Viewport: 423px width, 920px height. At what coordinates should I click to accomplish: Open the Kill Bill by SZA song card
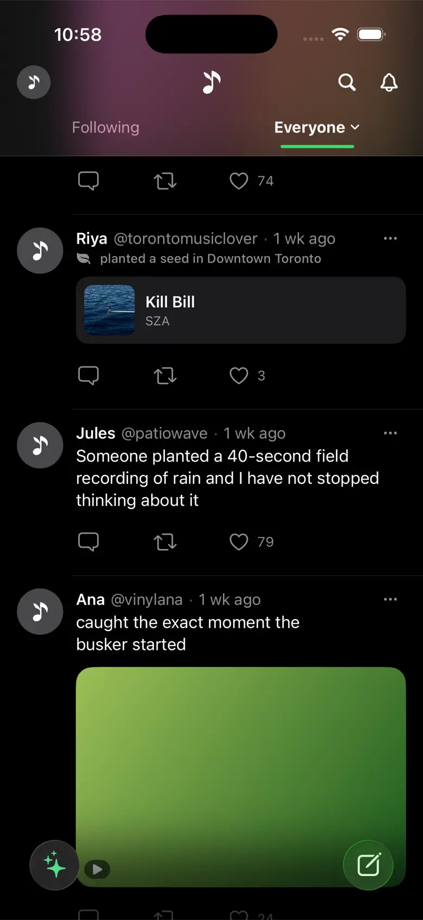click(x=241, y=310)
